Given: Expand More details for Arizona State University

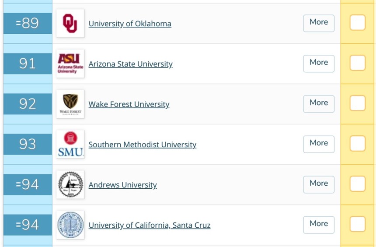Looking at the screenshot, I should 319,64.
